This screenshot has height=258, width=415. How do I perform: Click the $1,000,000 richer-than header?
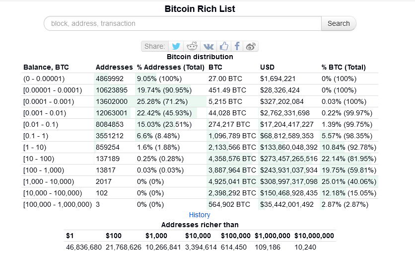coord(273,236)
